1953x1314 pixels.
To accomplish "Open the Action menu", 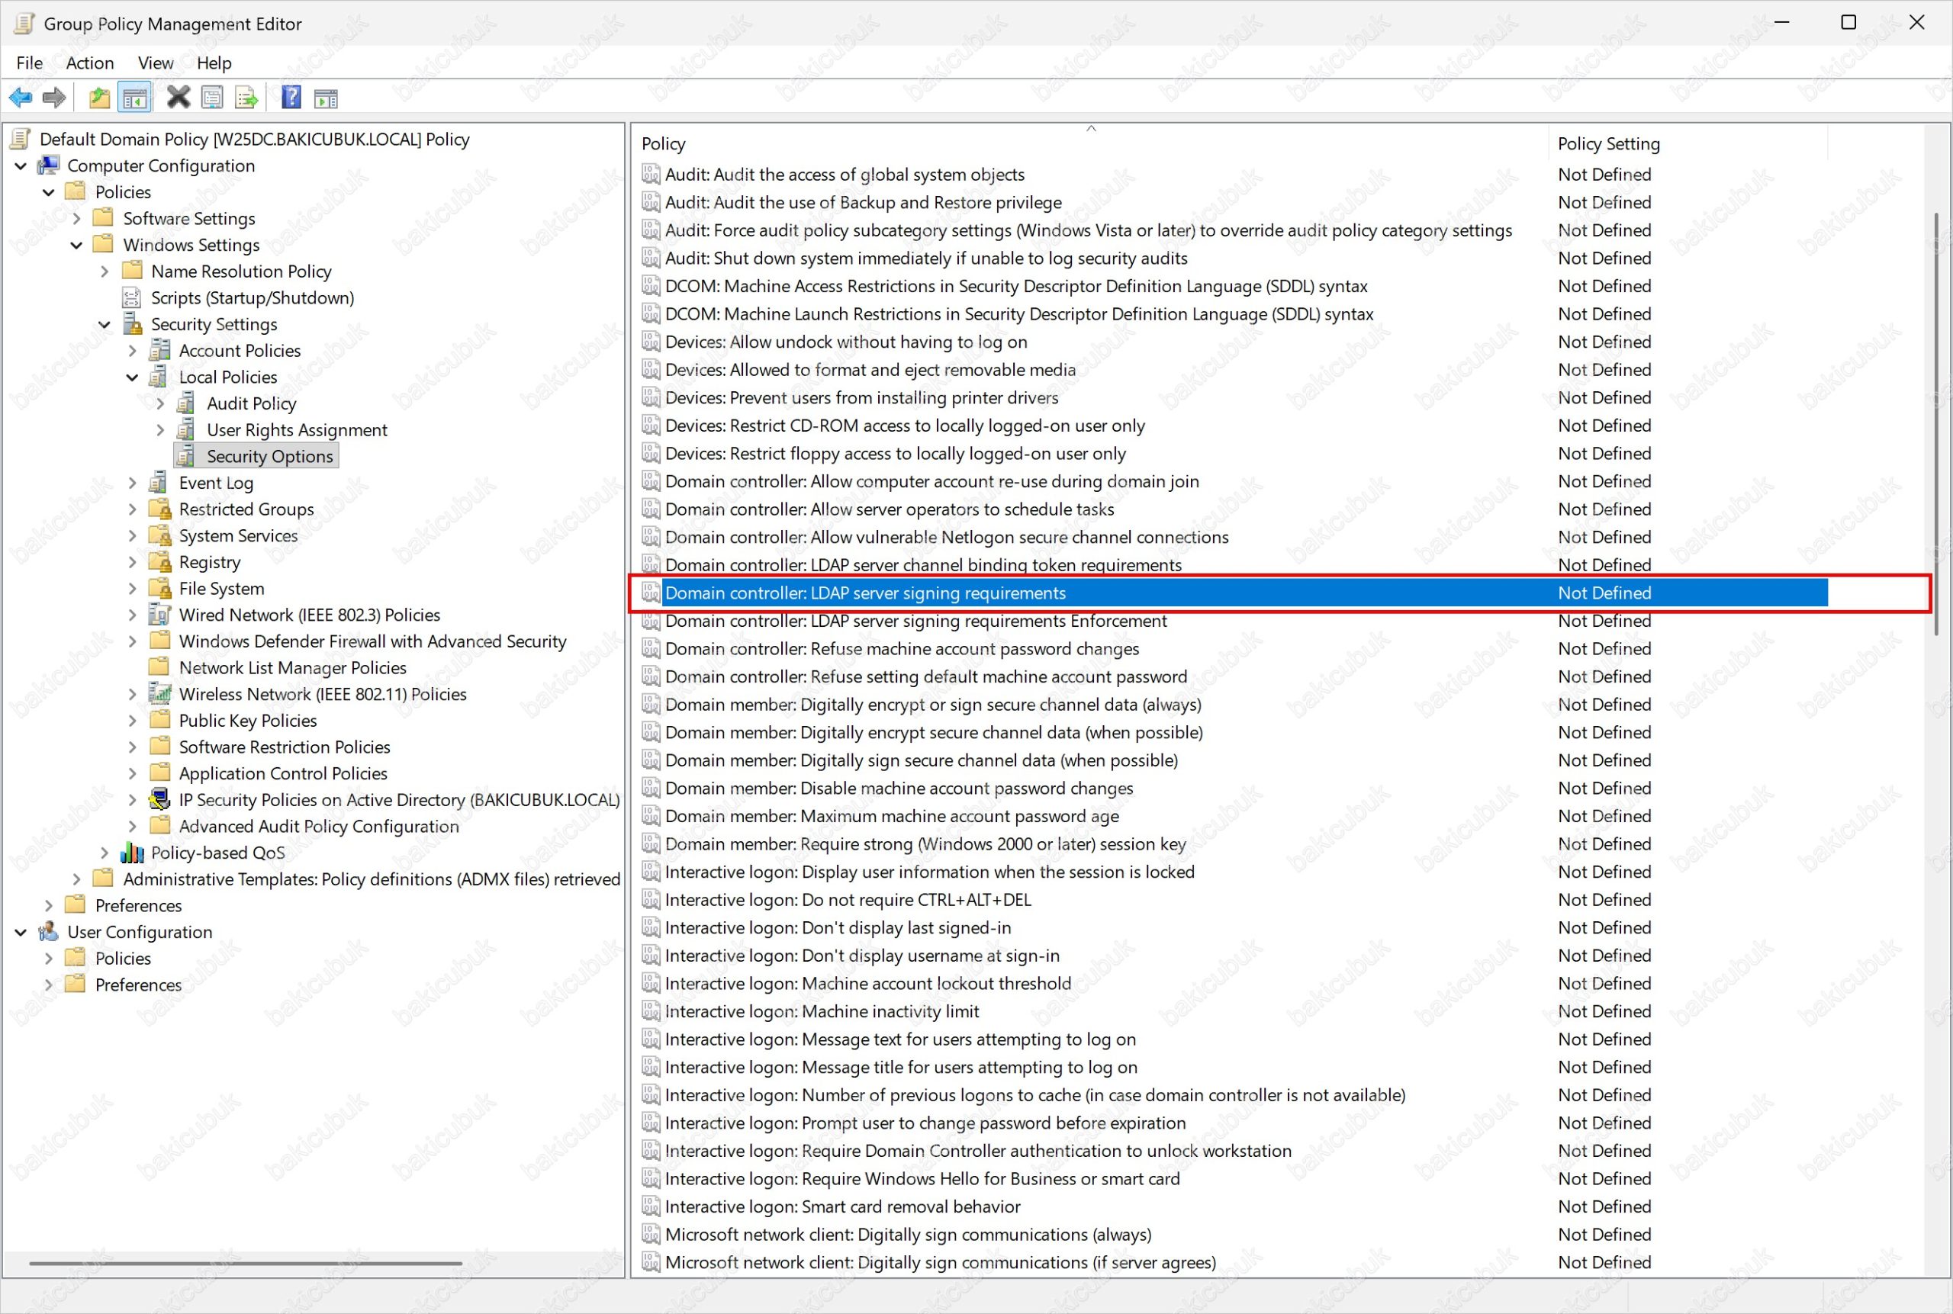I will (90, 63).
